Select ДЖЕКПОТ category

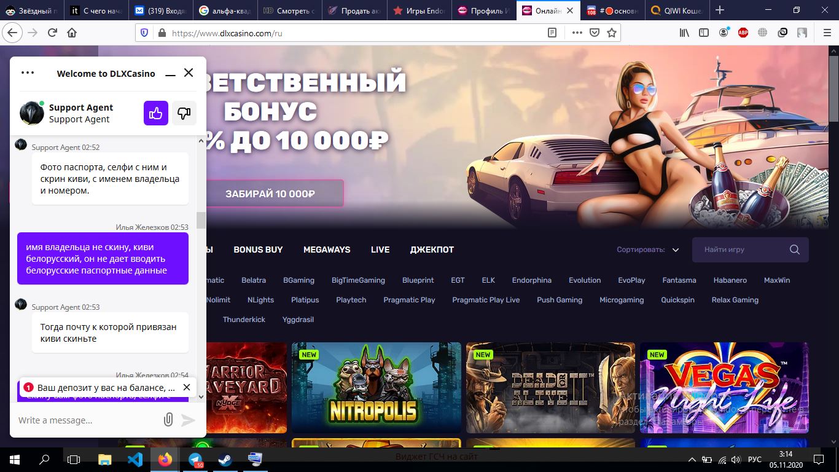(x=432, y=250)
